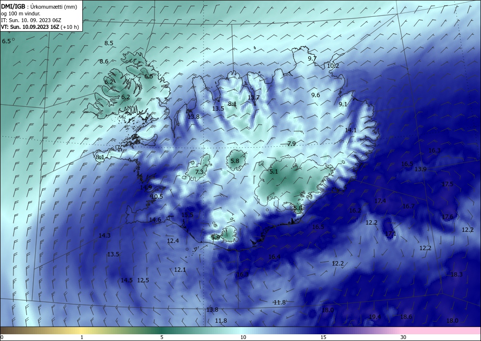Viewport: 481px width, 341px height.
Task: Click the 16.7 value on the map
Action: [408, 206]
